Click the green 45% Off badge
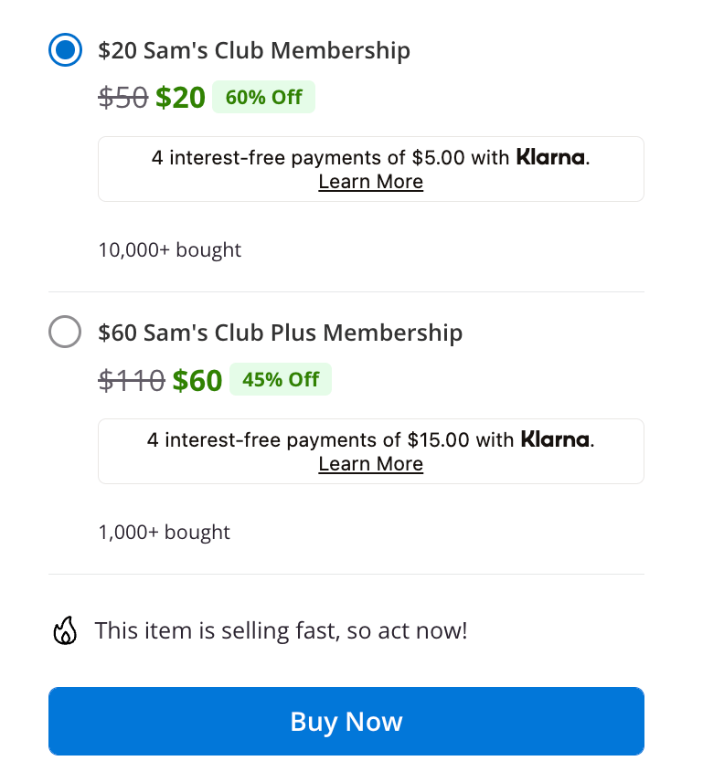The width and height of the screenshot is (724, 782). 281,378
